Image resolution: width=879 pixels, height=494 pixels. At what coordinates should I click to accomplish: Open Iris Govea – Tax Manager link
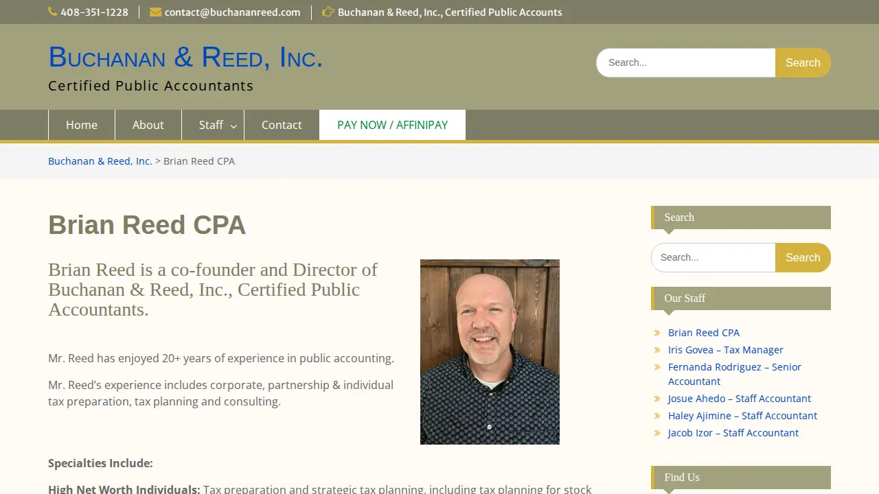click(x=726, y=350)
